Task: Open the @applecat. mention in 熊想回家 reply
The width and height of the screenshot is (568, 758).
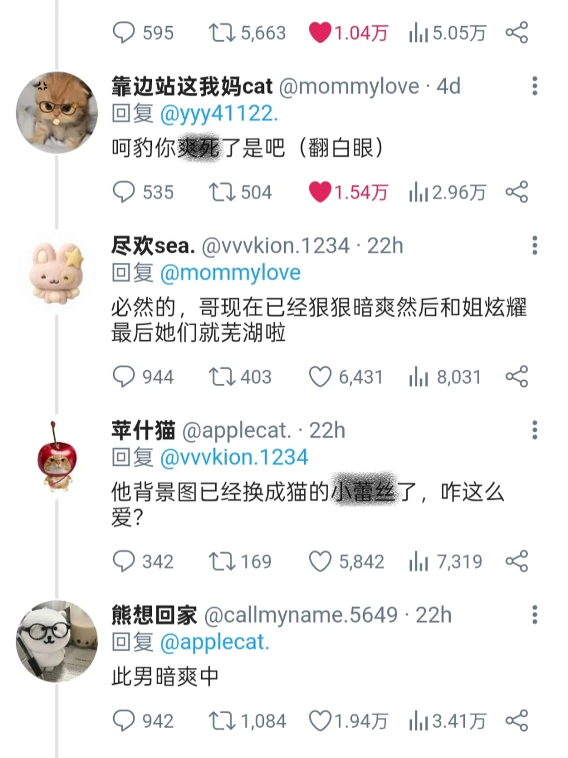Action: [x=214, y=642]
